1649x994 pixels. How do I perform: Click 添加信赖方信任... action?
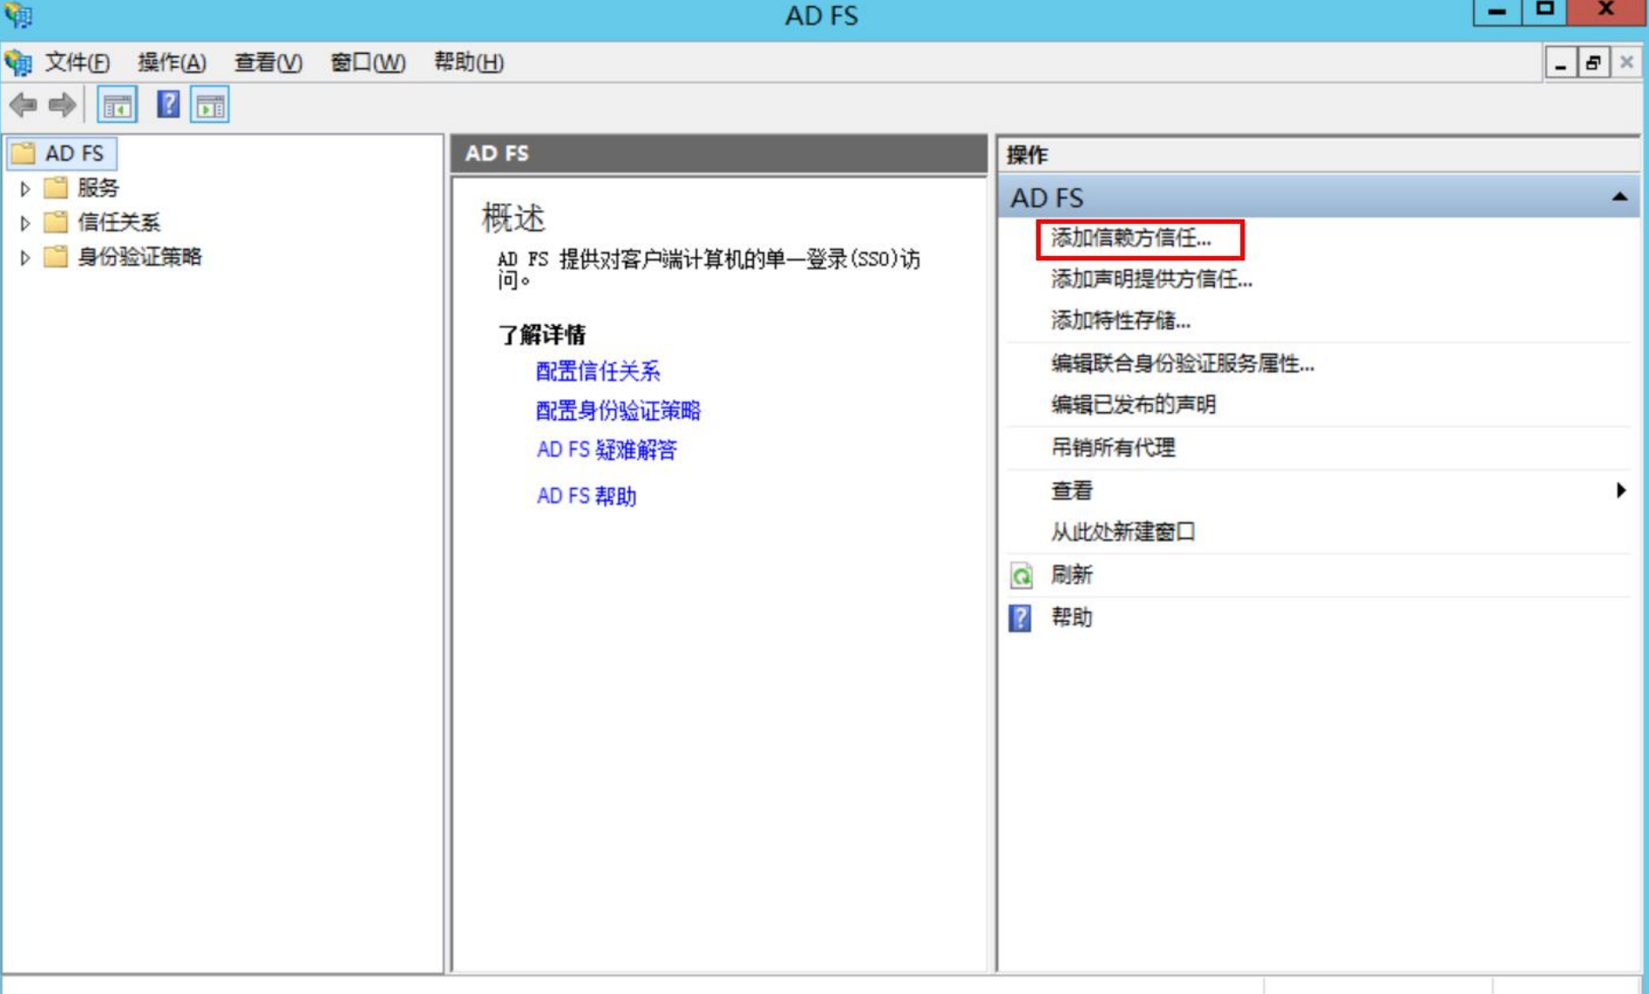1131,238
